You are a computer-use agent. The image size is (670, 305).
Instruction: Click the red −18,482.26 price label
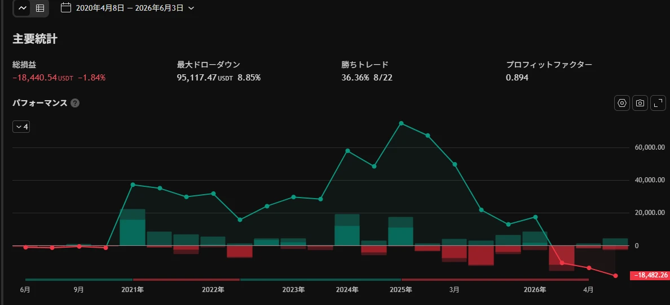pyautogui.click(x=650, y=276)
